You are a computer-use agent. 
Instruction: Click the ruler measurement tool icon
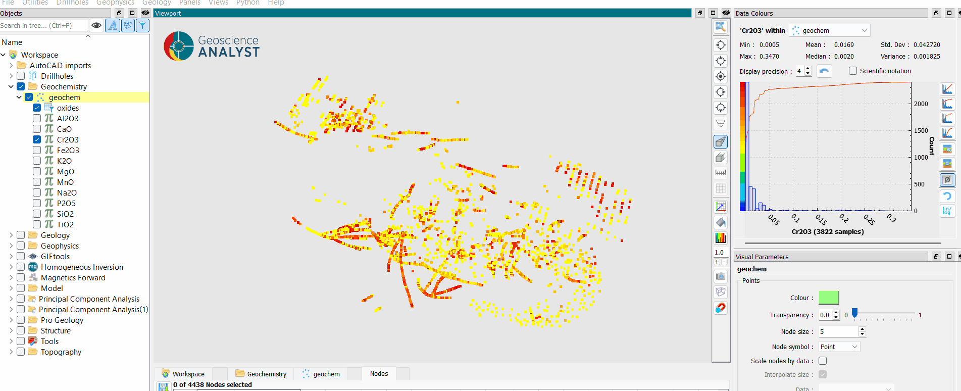pyautogui.click(x=721, y=173)
